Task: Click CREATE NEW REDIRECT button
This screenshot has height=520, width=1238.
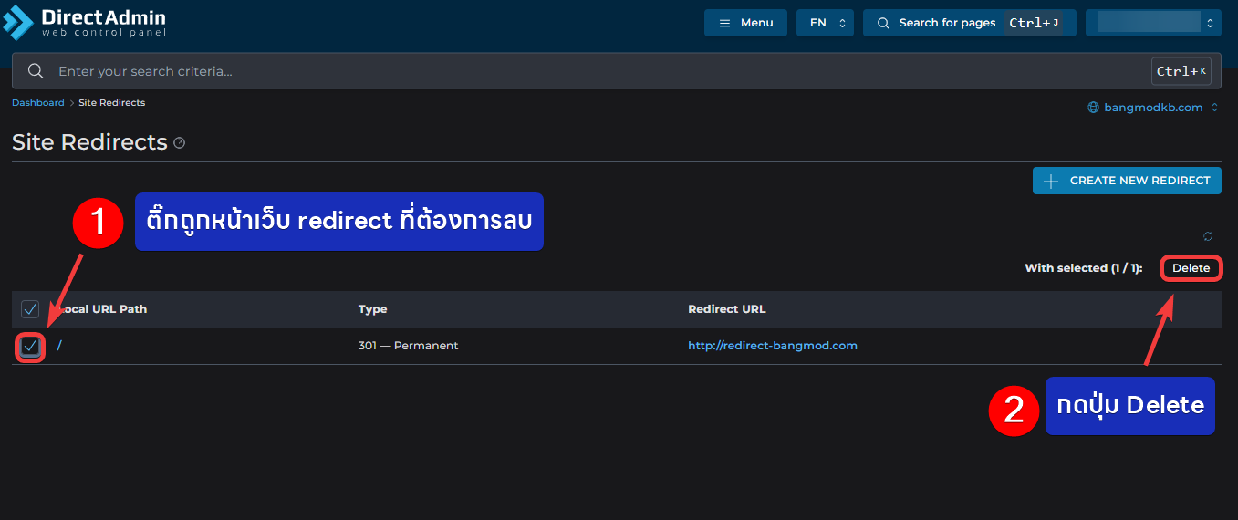Action: (x=1127, y=181)
